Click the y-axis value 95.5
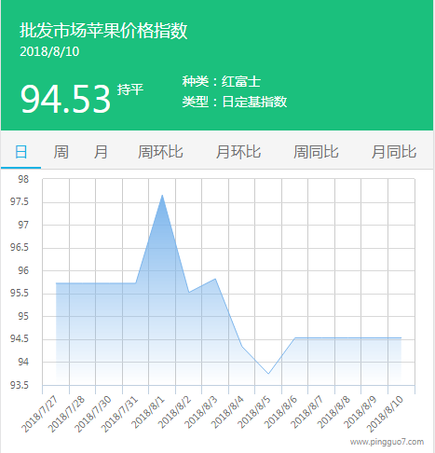Viewport: 435px width, 453px height. click(20, 294)
